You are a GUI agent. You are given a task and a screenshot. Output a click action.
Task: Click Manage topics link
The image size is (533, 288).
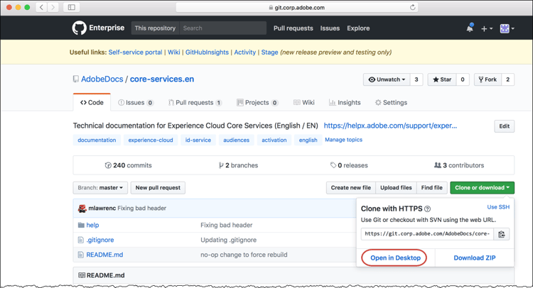tap(344, 140)
